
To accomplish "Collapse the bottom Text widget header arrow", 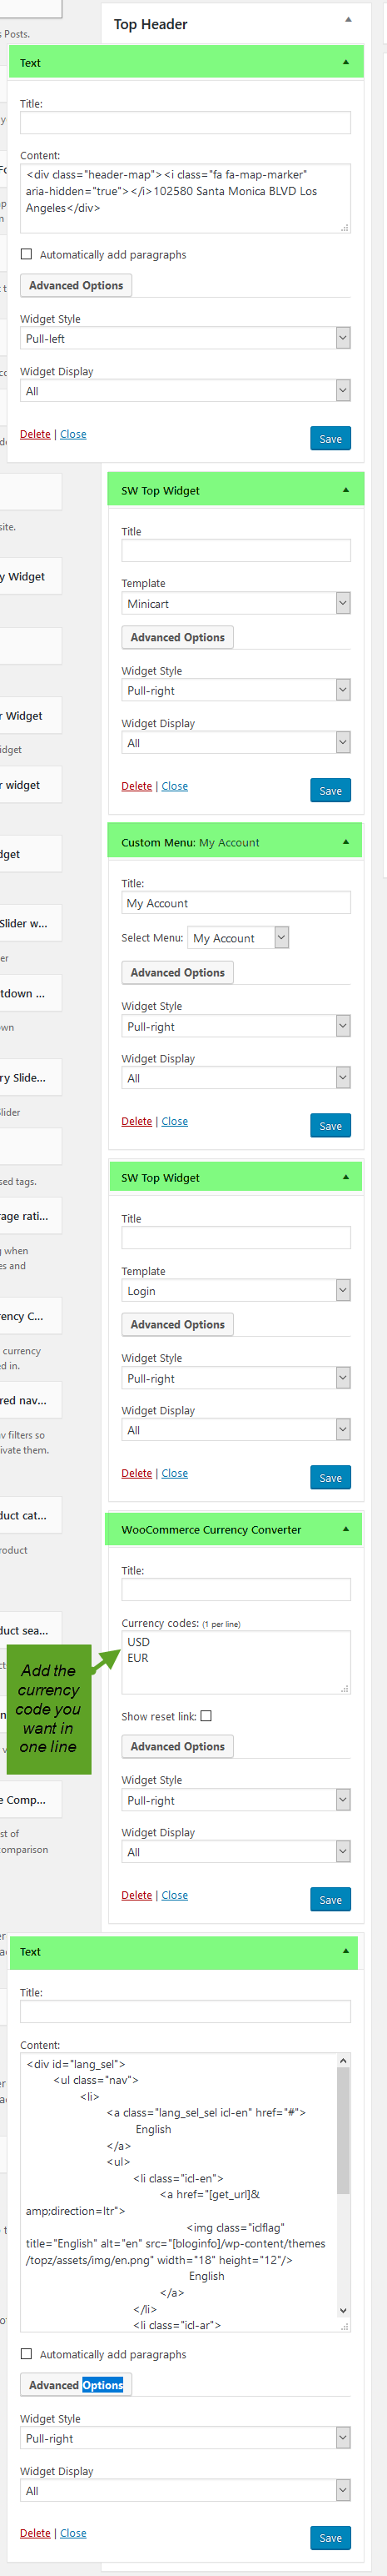I will (346, 1951).
